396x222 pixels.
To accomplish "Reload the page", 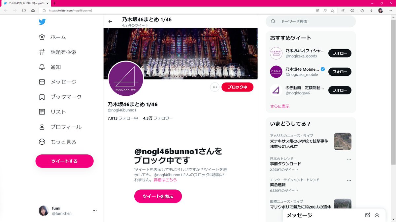I will pos(24,11).
